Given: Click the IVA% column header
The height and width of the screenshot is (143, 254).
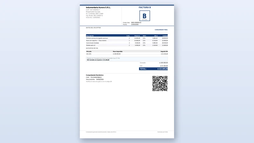Looking at the screenshot, I should click(144, 36).
